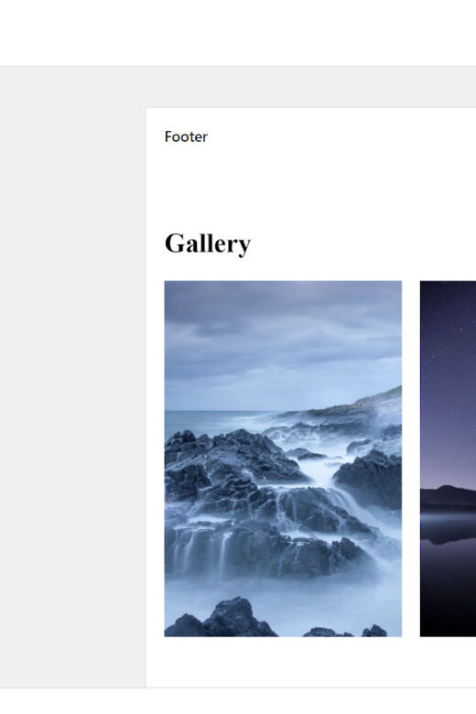
Task: Select the Gallery heading text
Action: coord(208,243)
